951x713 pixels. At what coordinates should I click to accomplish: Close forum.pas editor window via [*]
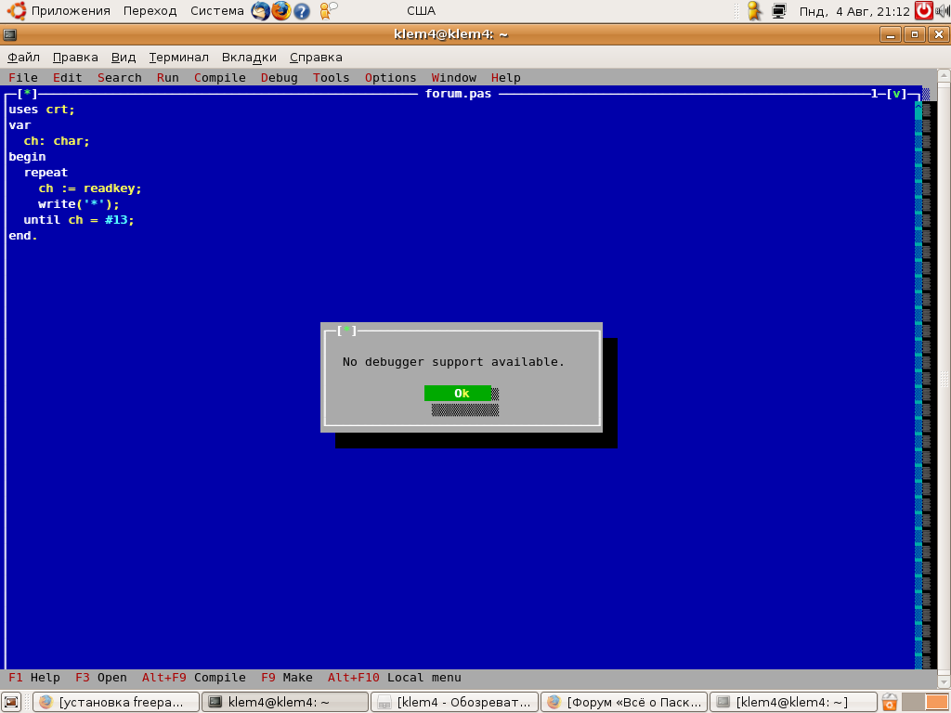(x=27, y=94)
